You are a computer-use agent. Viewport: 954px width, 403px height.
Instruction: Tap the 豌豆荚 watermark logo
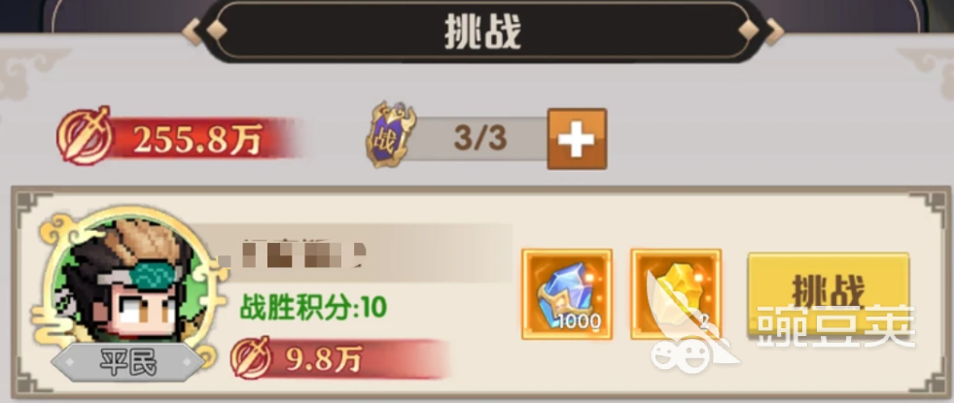(782, 333)
